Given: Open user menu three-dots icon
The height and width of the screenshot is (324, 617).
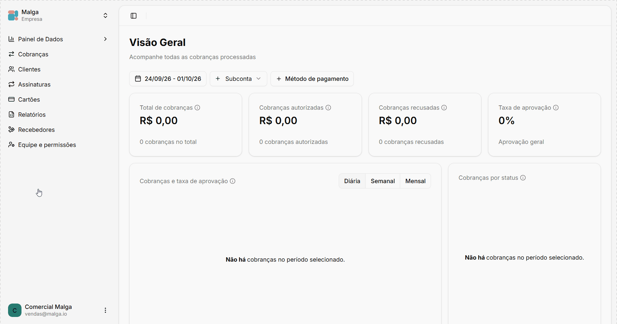Looking at the screenshot, I should pos(105,310).
